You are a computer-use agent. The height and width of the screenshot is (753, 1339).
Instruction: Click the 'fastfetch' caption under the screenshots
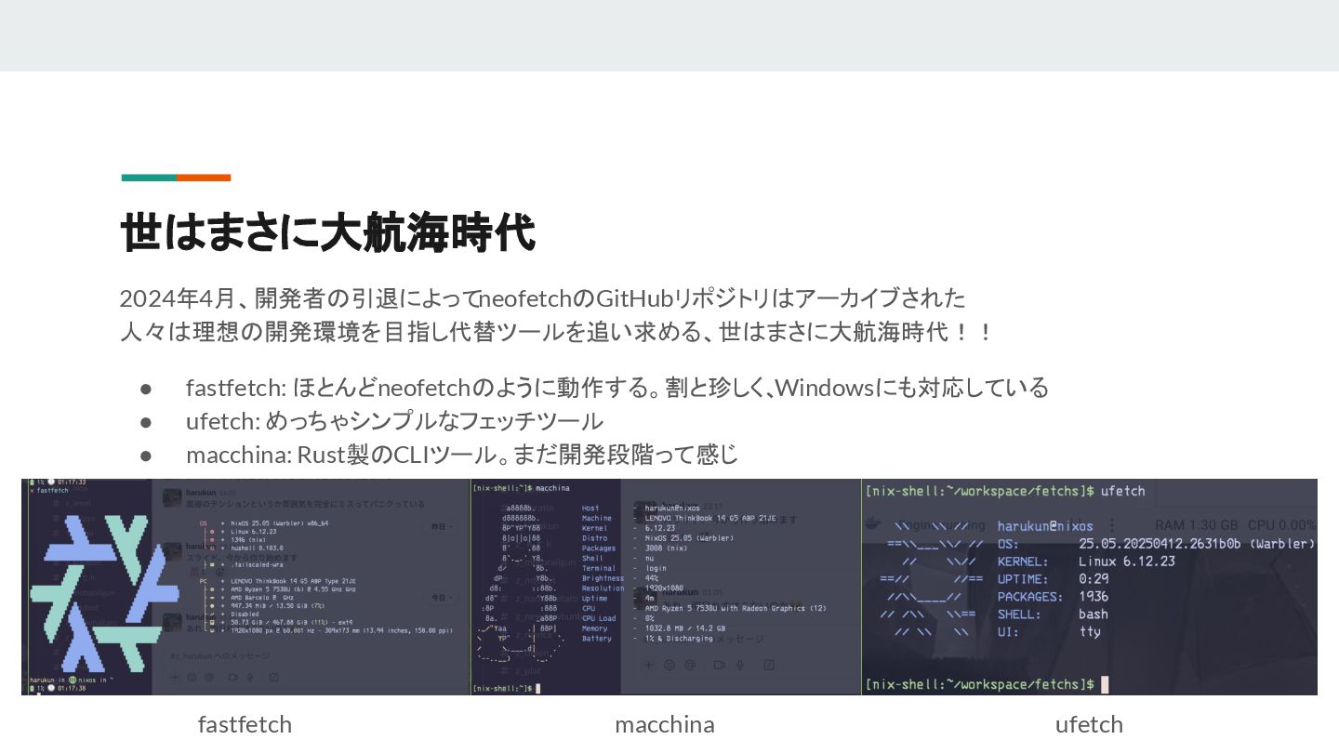245,724
